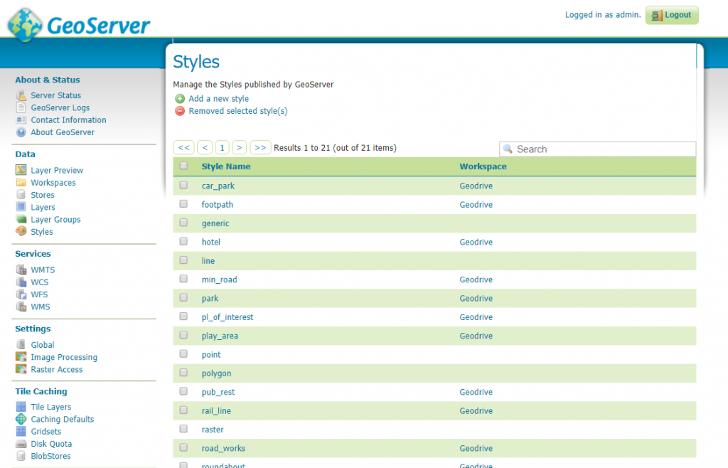Click the BlobStores cylinder icon
This screenshot has height=468, width=728.
point(21,456)
